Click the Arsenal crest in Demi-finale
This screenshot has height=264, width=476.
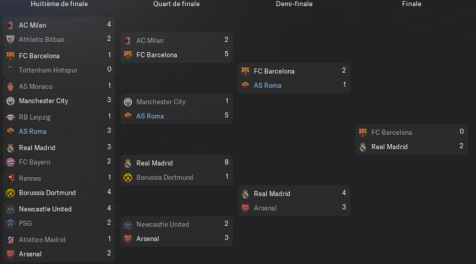[245, 208]
